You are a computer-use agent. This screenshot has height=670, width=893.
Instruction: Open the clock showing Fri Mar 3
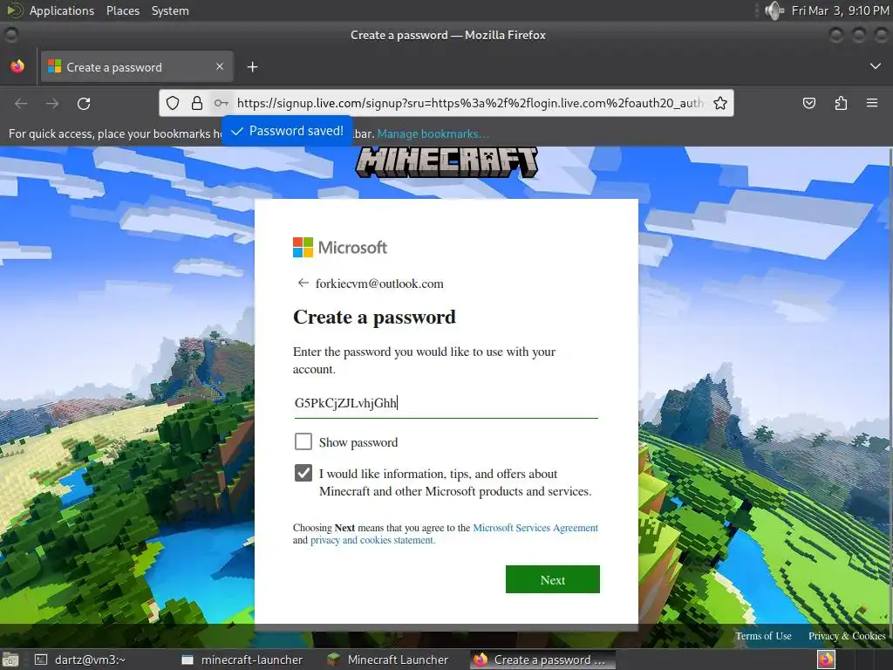point(840,10)
